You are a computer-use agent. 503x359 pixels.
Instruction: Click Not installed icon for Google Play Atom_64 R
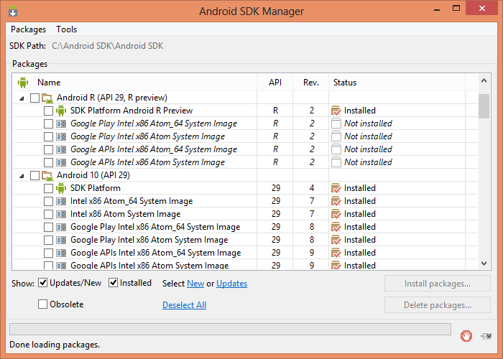(336, 123)
